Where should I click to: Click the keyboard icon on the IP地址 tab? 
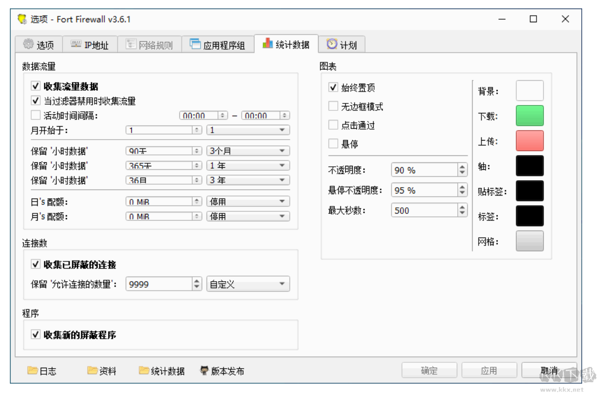75,44
